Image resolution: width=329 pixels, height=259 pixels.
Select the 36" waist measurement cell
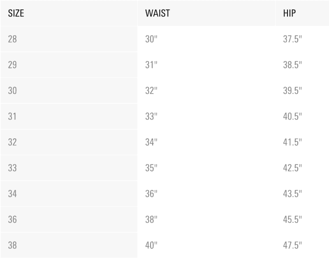pyautogui.click(x=151, y=194)
